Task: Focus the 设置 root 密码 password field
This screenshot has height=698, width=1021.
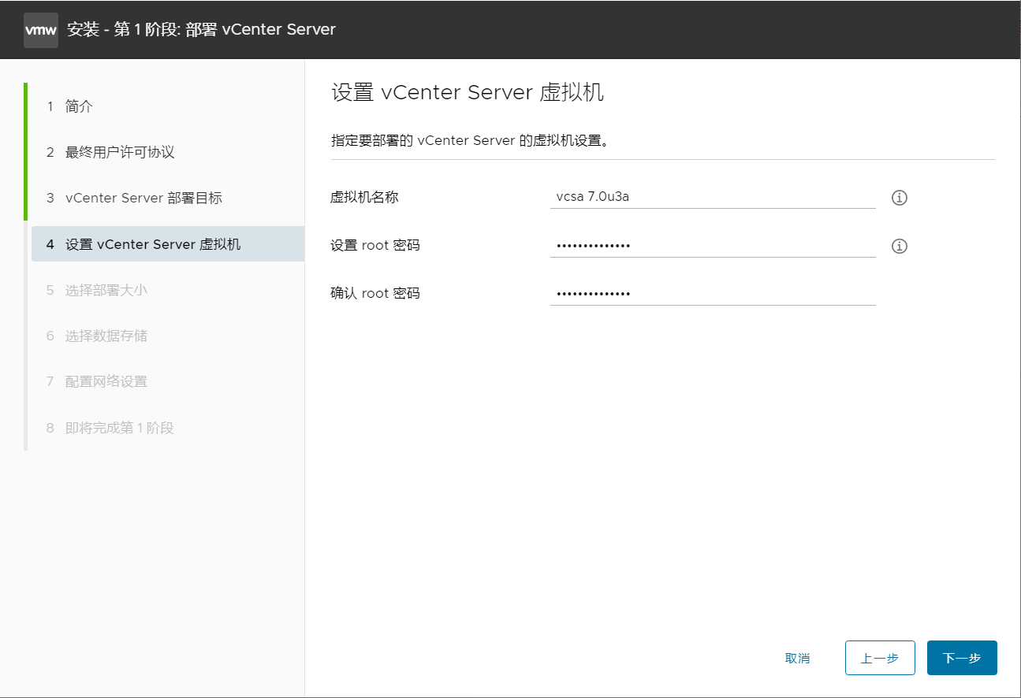Action: coord(710,244)
